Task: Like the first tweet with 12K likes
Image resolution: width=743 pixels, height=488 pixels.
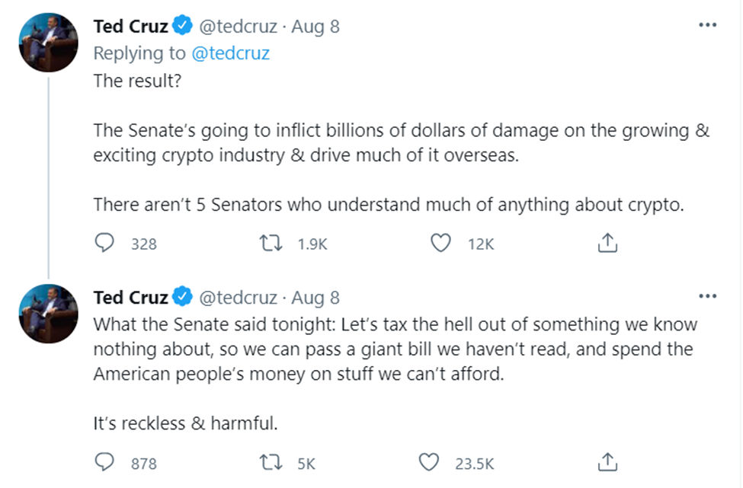Action: [440, 244]
